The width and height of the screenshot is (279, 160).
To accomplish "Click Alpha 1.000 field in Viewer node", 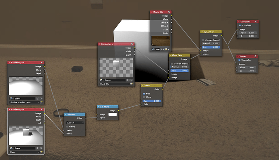I will 247,67.
